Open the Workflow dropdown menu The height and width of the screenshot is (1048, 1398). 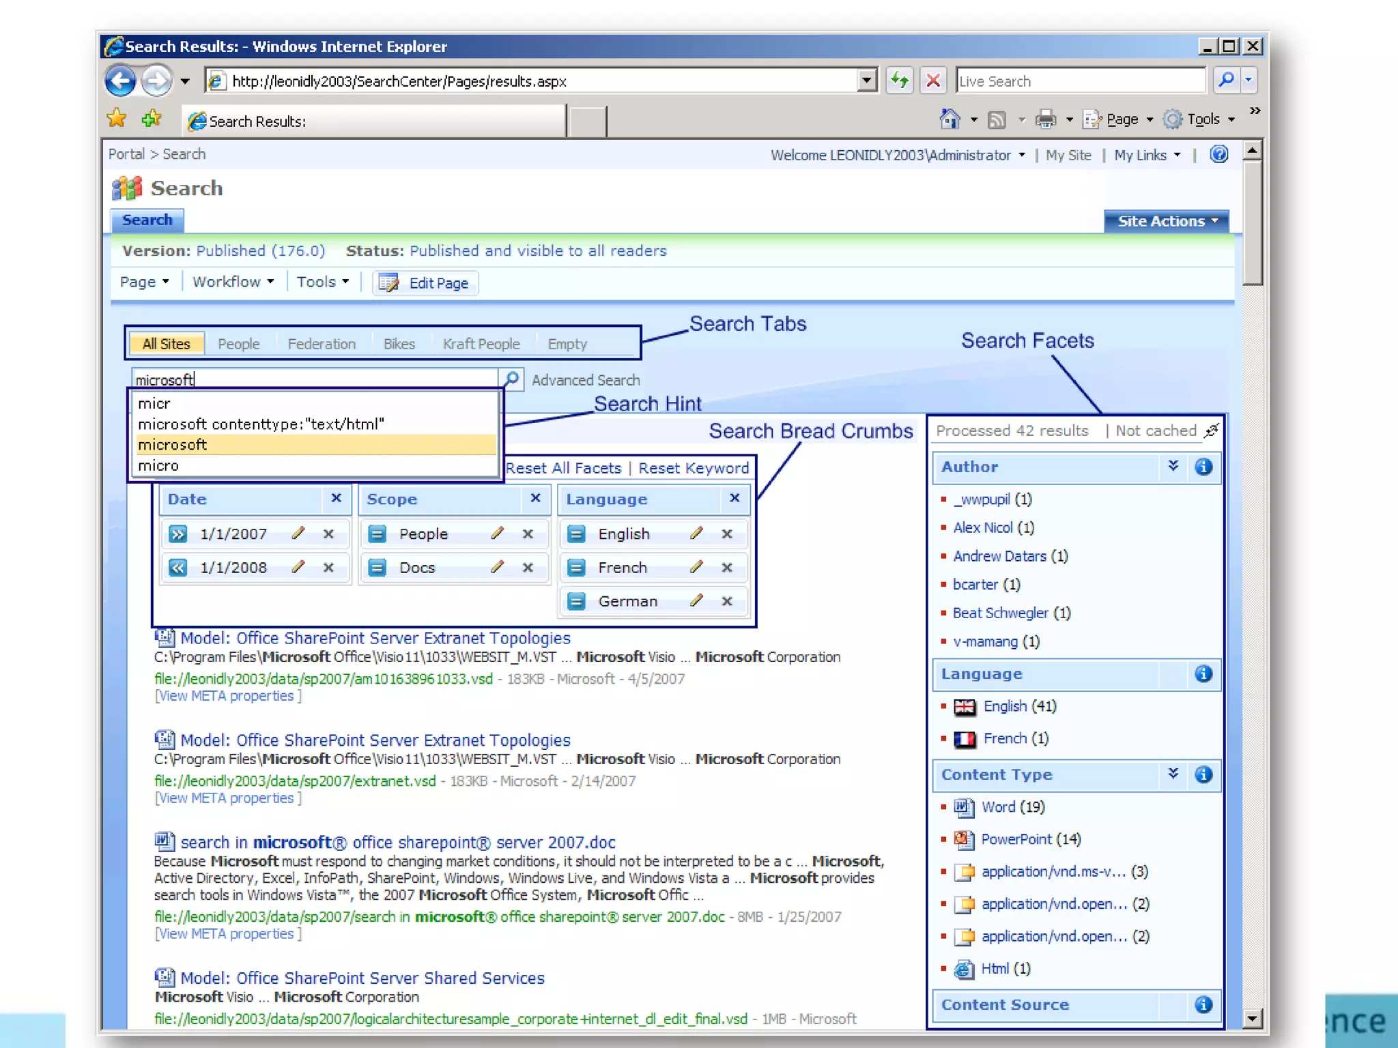(233, 282)
